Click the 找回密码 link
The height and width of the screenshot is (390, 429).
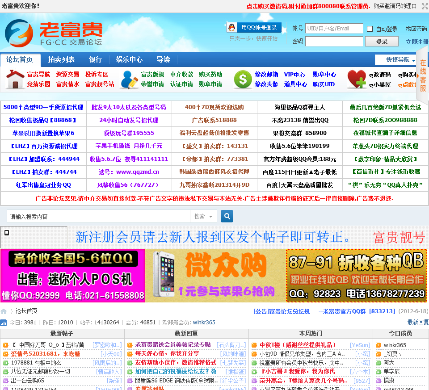[x=416, y=29]
